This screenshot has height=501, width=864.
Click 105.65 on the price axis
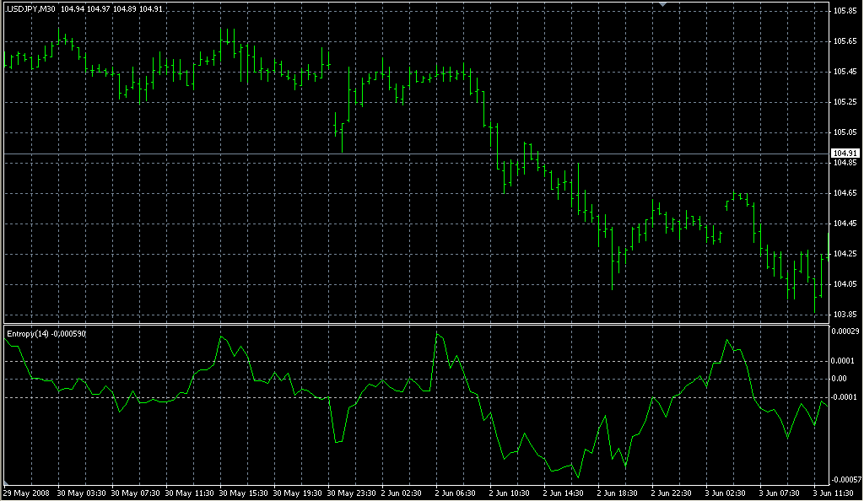click(x=845, y=41)
